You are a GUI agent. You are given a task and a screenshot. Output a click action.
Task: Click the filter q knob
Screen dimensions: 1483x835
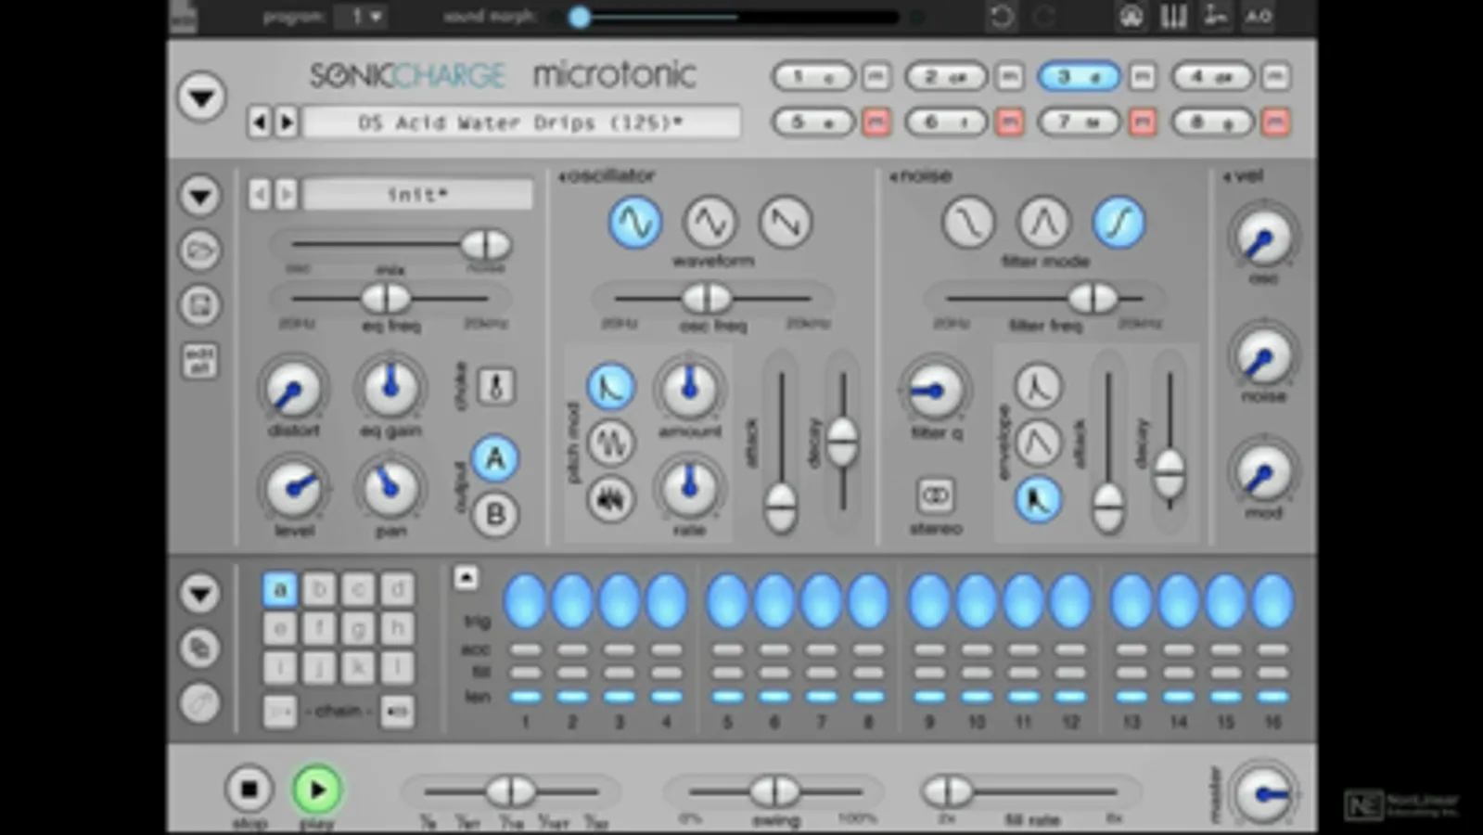pos(936,391)
